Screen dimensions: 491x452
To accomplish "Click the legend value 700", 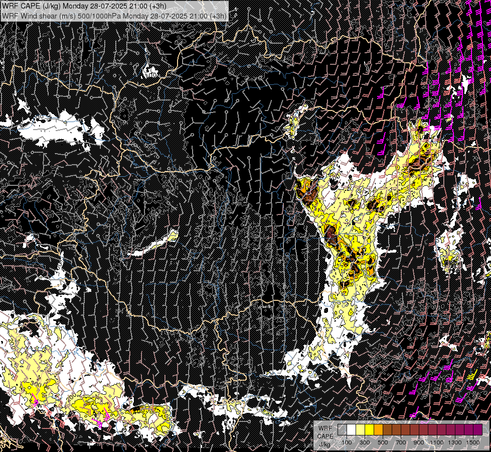I will tap(401, 442).
